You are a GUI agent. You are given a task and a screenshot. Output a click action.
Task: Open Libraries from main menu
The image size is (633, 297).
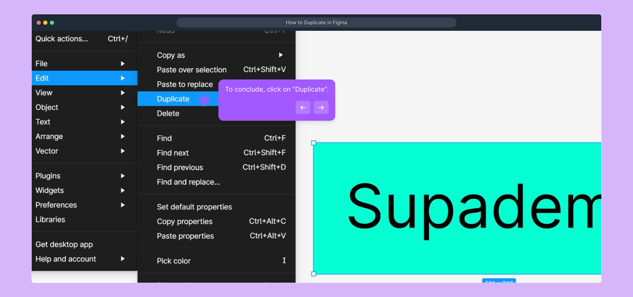50,219
